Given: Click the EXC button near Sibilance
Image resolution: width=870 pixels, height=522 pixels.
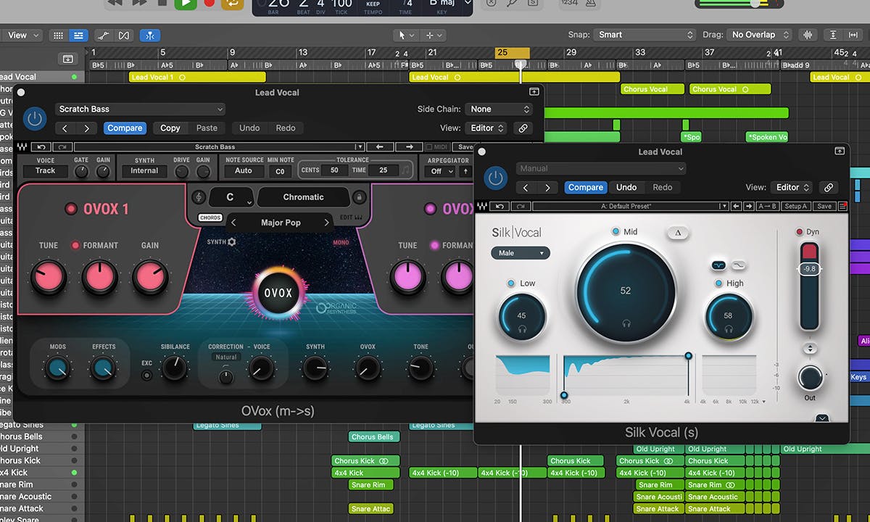Looking at the screenshot, I should click(x=147, y=375).
